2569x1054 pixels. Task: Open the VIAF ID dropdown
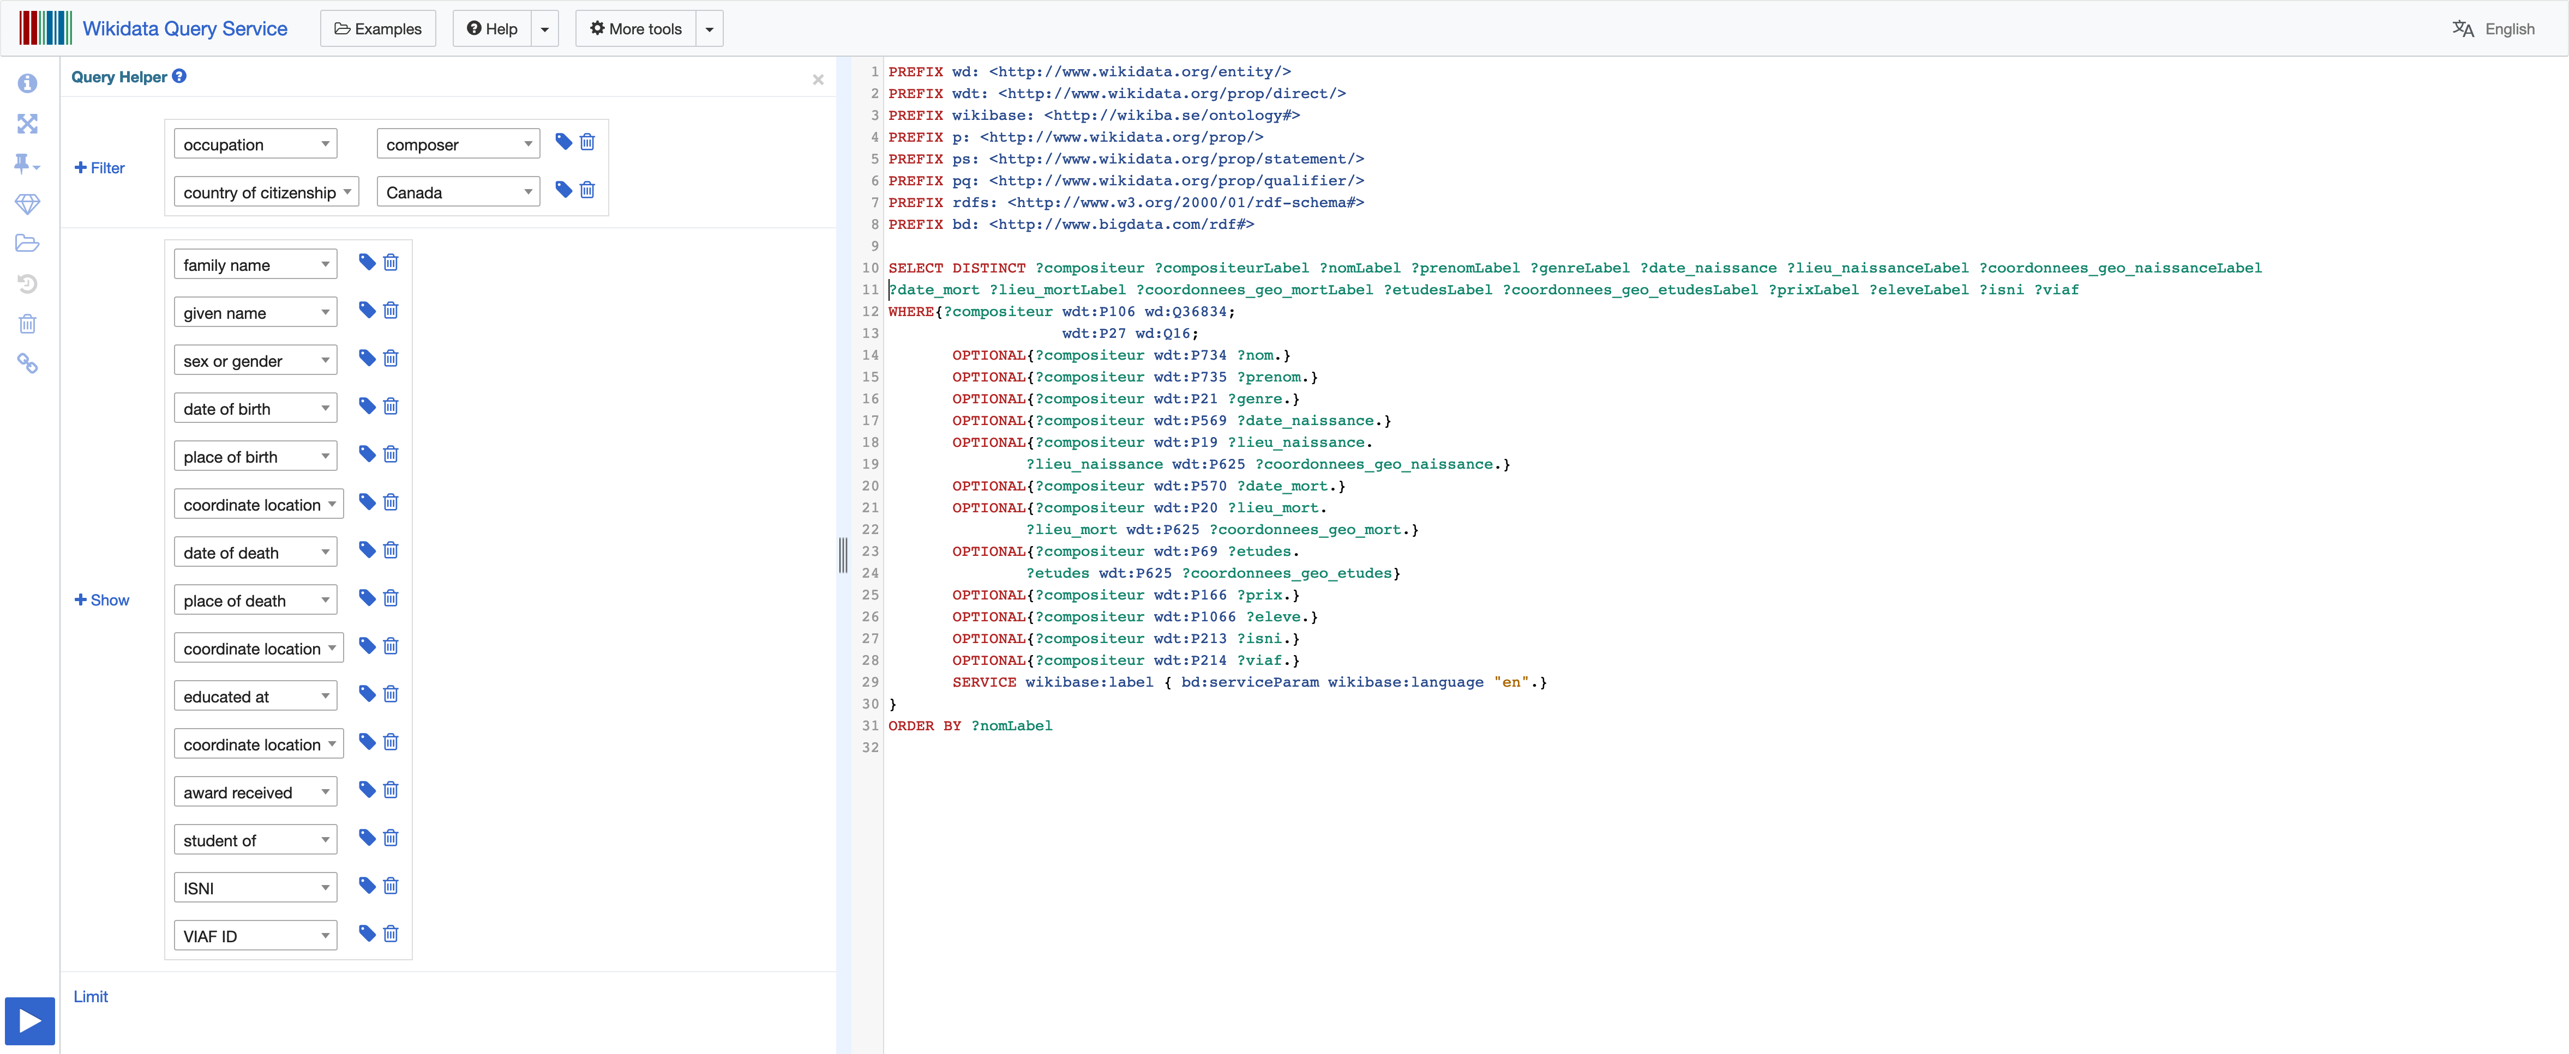click(255, 936)
